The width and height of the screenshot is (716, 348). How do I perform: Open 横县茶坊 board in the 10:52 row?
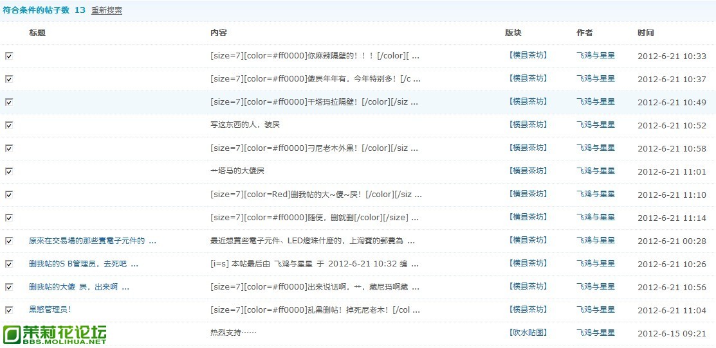tap(527, 125)
